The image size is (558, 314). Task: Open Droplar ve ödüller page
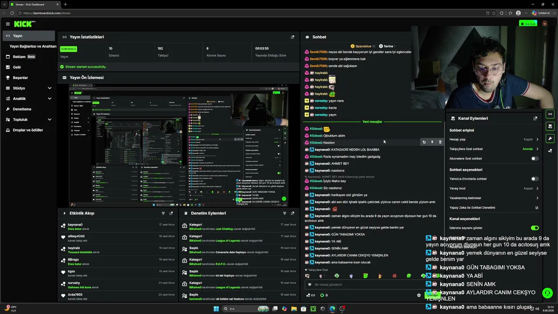(x=29, y=130)
